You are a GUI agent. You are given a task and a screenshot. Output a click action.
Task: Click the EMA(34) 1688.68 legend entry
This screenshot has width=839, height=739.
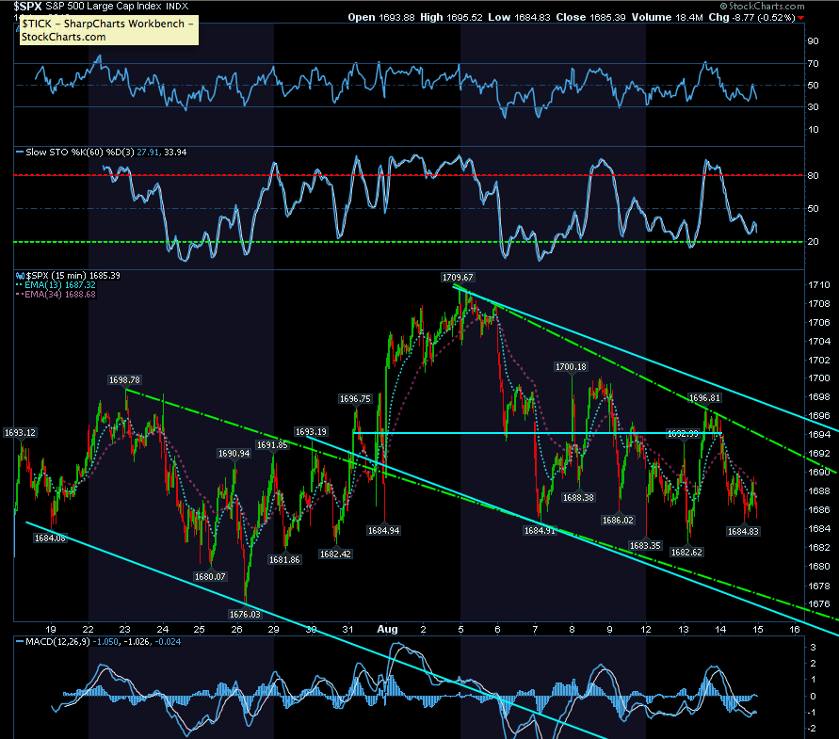pos(60,295)
